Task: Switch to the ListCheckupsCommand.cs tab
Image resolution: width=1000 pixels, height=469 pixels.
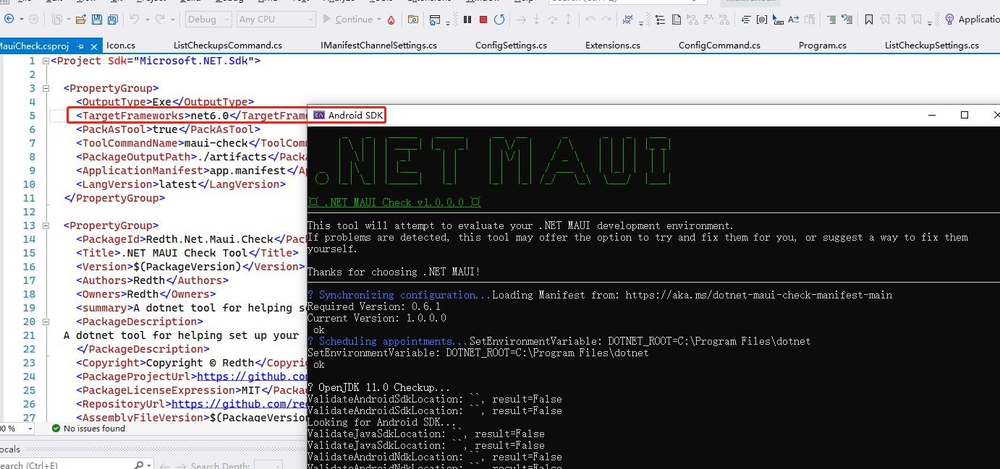Action: pos(228,45)
